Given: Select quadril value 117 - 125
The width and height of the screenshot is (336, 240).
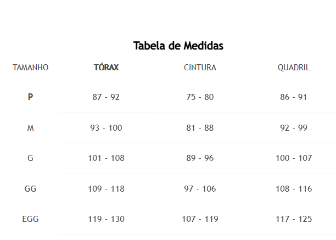Looking at the screenshot, I should pyautogui.click(x=294, y=219).
